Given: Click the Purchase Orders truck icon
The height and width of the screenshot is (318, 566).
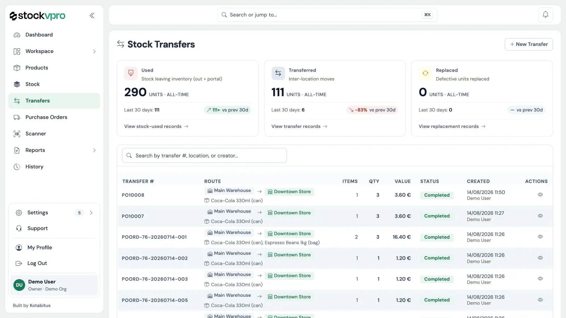Looking at the screenshot, I should point(17,117).
